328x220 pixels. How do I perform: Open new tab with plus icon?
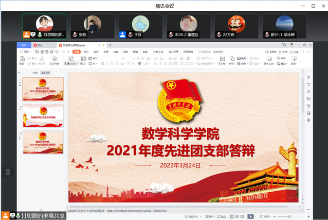pyautogui.click(x=110, y=45)
